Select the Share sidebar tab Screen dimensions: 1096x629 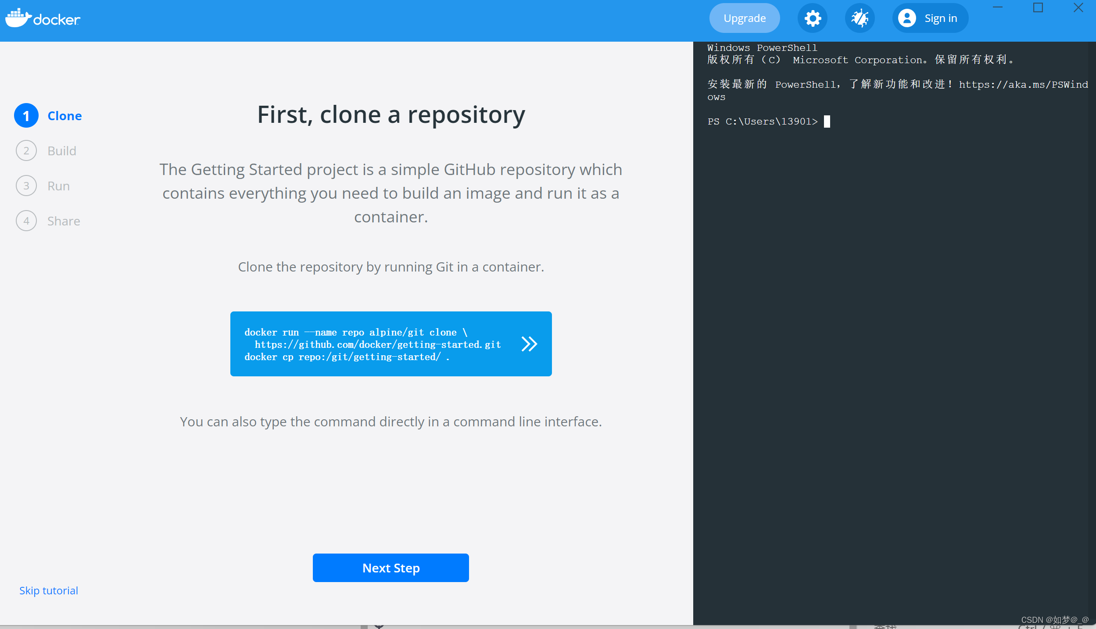[63, 221]
